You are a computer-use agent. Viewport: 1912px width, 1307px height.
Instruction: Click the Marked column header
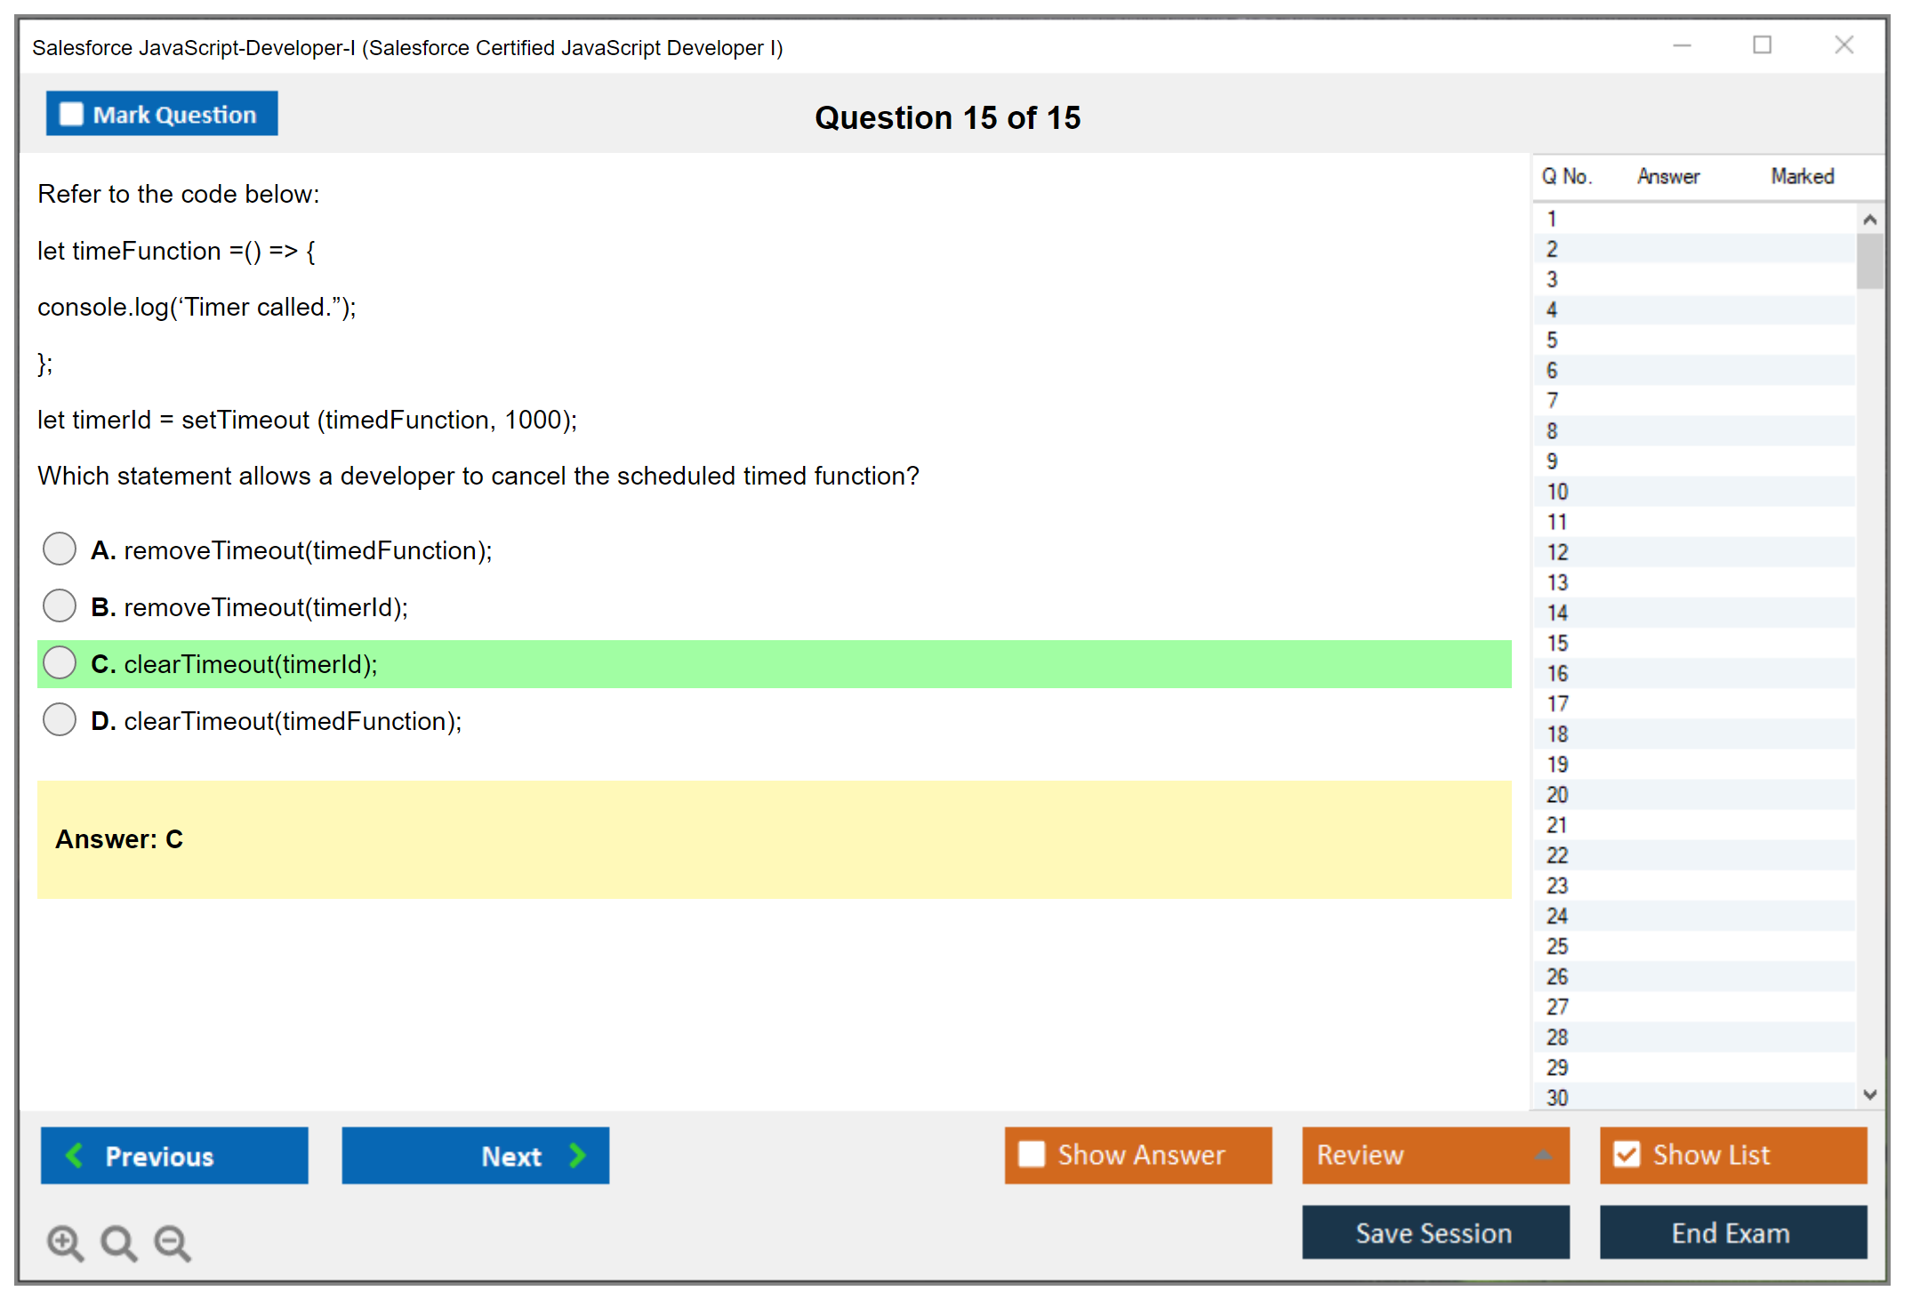(1802, 176)
